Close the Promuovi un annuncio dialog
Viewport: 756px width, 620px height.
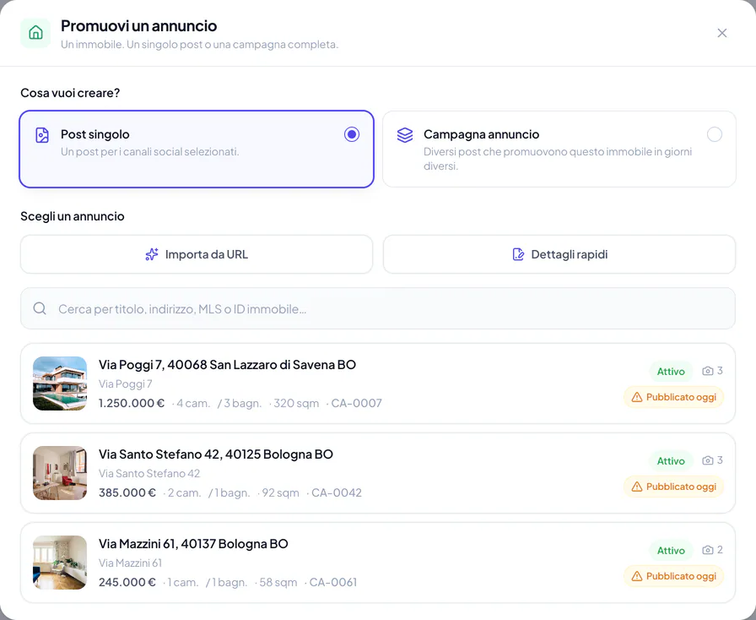pyautogui.click(x=721, y=33)
